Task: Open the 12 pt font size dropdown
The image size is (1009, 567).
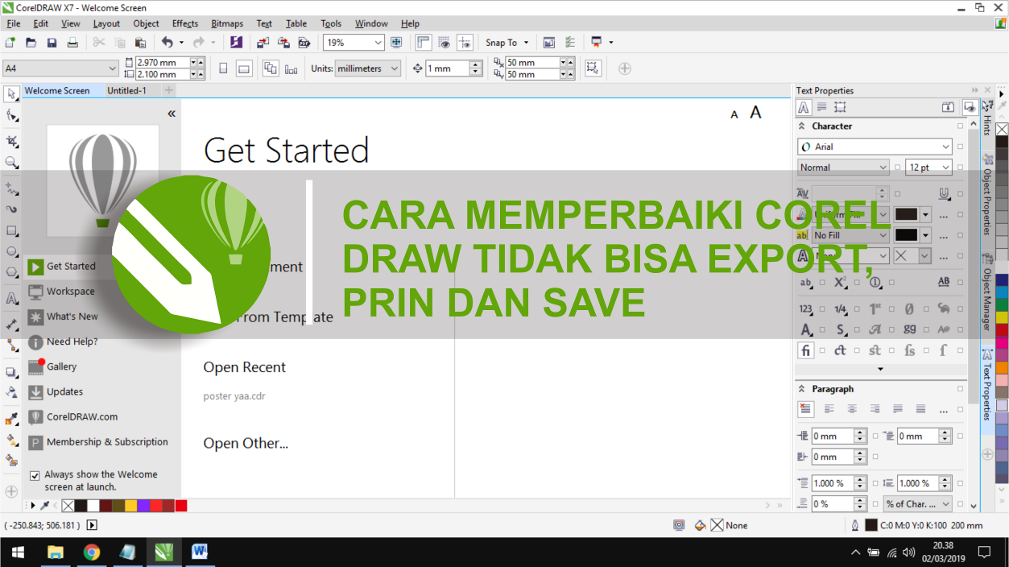Action: tap(945, 168)
